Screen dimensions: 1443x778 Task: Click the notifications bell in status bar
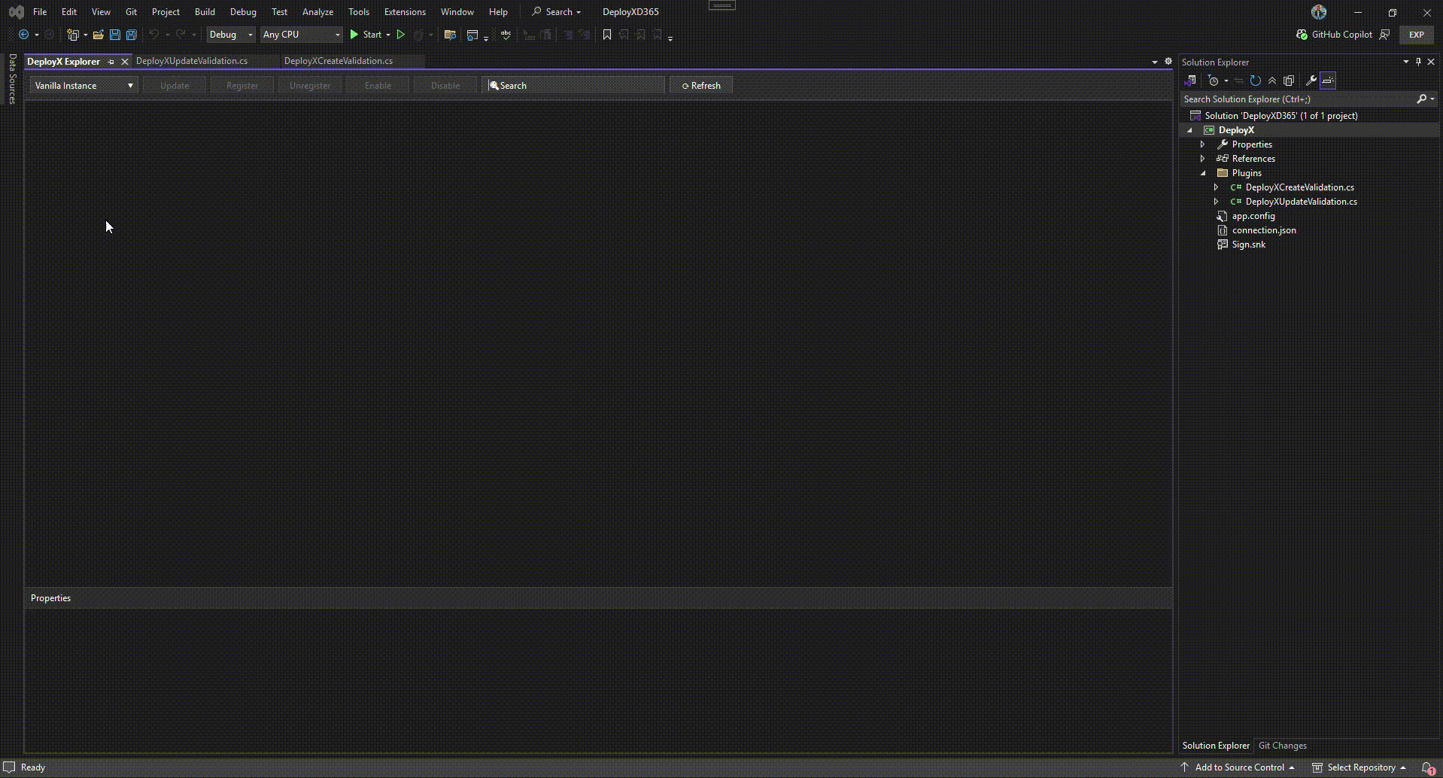coord(1427,767)
